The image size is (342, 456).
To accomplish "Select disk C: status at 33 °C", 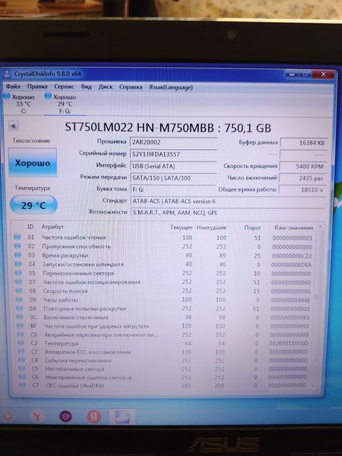I will coord(20,103).
